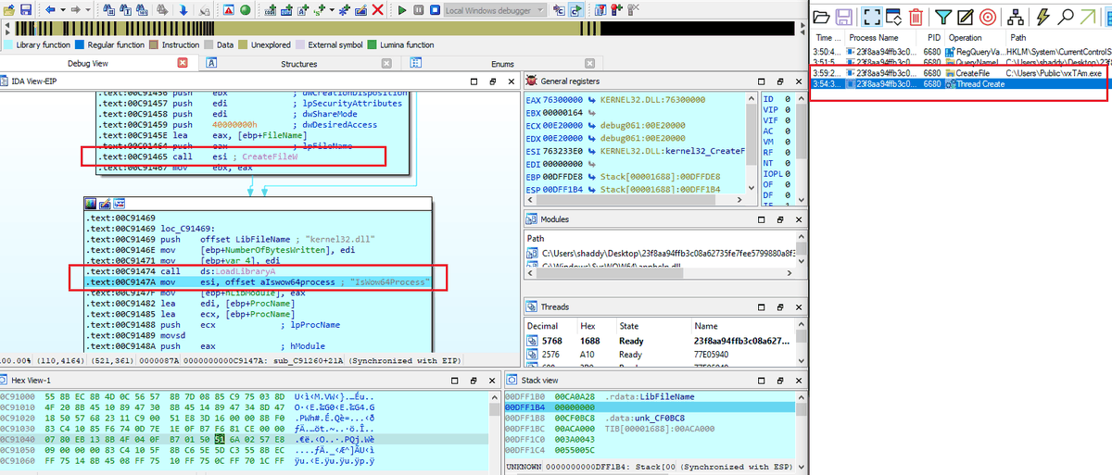Open the Process Monitor filter funnel

tap(942, 17)
